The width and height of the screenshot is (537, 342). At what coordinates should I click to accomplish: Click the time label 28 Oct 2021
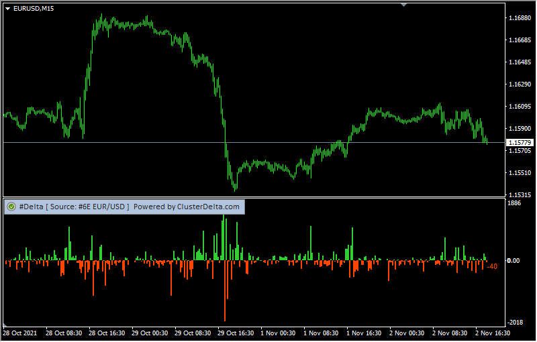click(x=19, y=333)
